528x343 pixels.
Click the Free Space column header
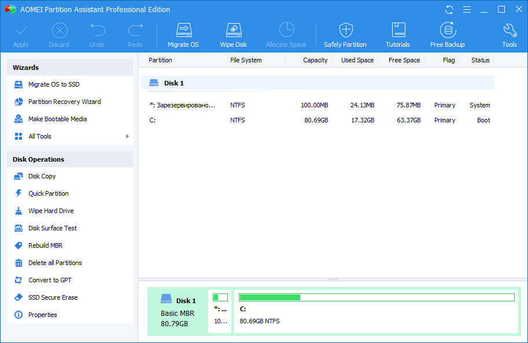404,60
